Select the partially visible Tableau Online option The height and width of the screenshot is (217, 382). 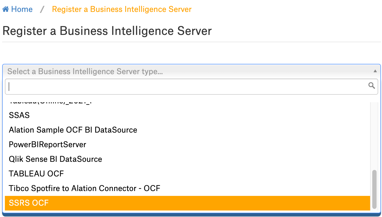click(187, 104)
